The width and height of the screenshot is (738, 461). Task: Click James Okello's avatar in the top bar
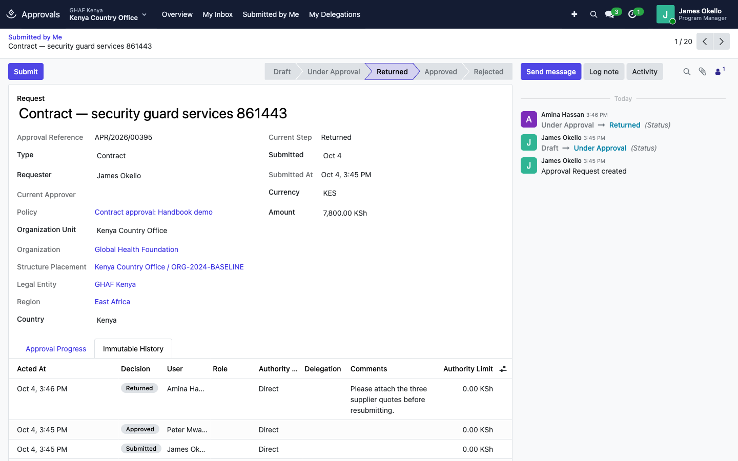[x=665, y=14]
